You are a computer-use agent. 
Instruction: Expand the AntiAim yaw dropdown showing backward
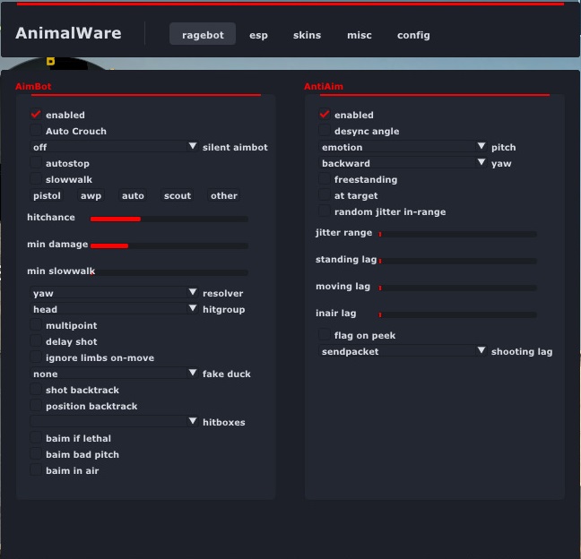click(403, 163)
